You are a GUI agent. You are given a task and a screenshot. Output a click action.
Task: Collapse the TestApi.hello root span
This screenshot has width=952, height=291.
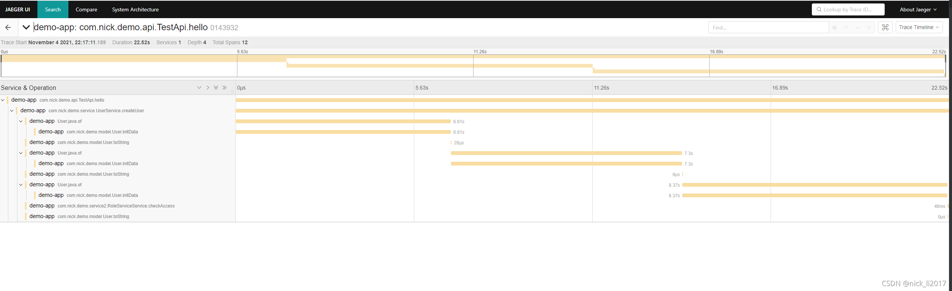3,100
